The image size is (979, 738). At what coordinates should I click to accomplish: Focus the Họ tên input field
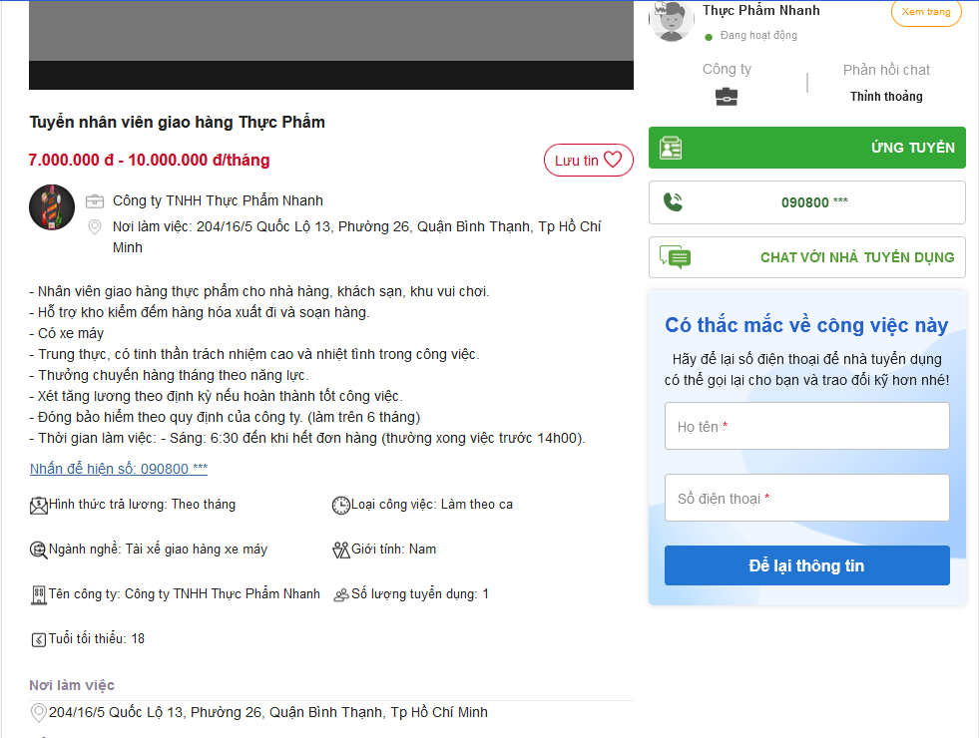pyautogui.click(x=806, y=427)
